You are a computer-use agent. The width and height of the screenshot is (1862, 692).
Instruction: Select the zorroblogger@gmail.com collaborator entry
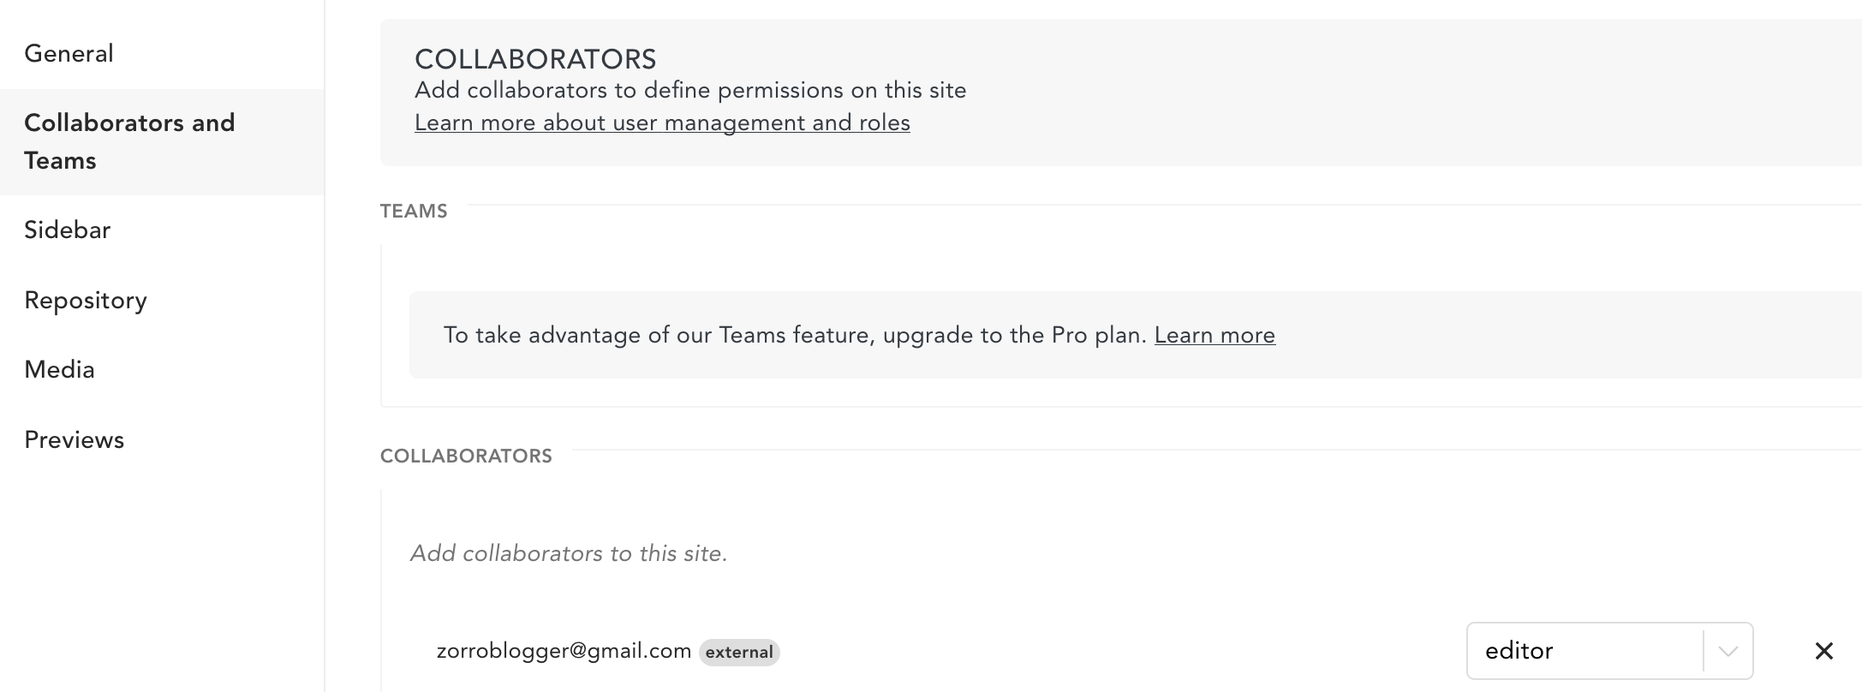pyautogui.click(x=564, y=651)
